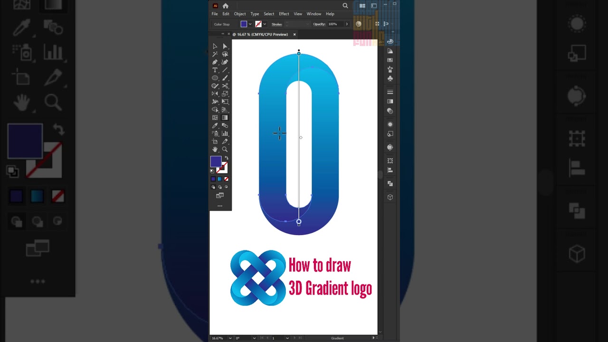
Task: Enable Draw Normal mode
Action: pos(213,187)
